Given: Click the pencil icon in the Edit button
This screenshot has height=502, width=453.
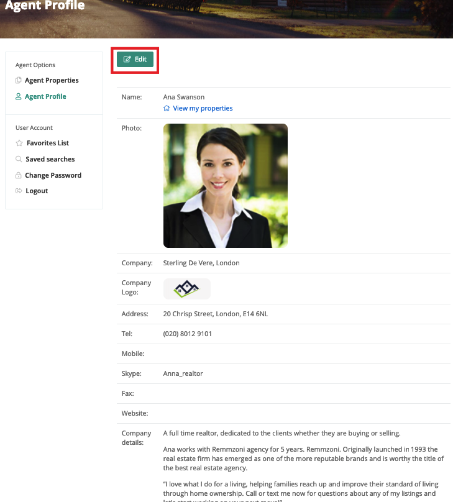Looking at the screenshot, I should (x=127, y=60).
